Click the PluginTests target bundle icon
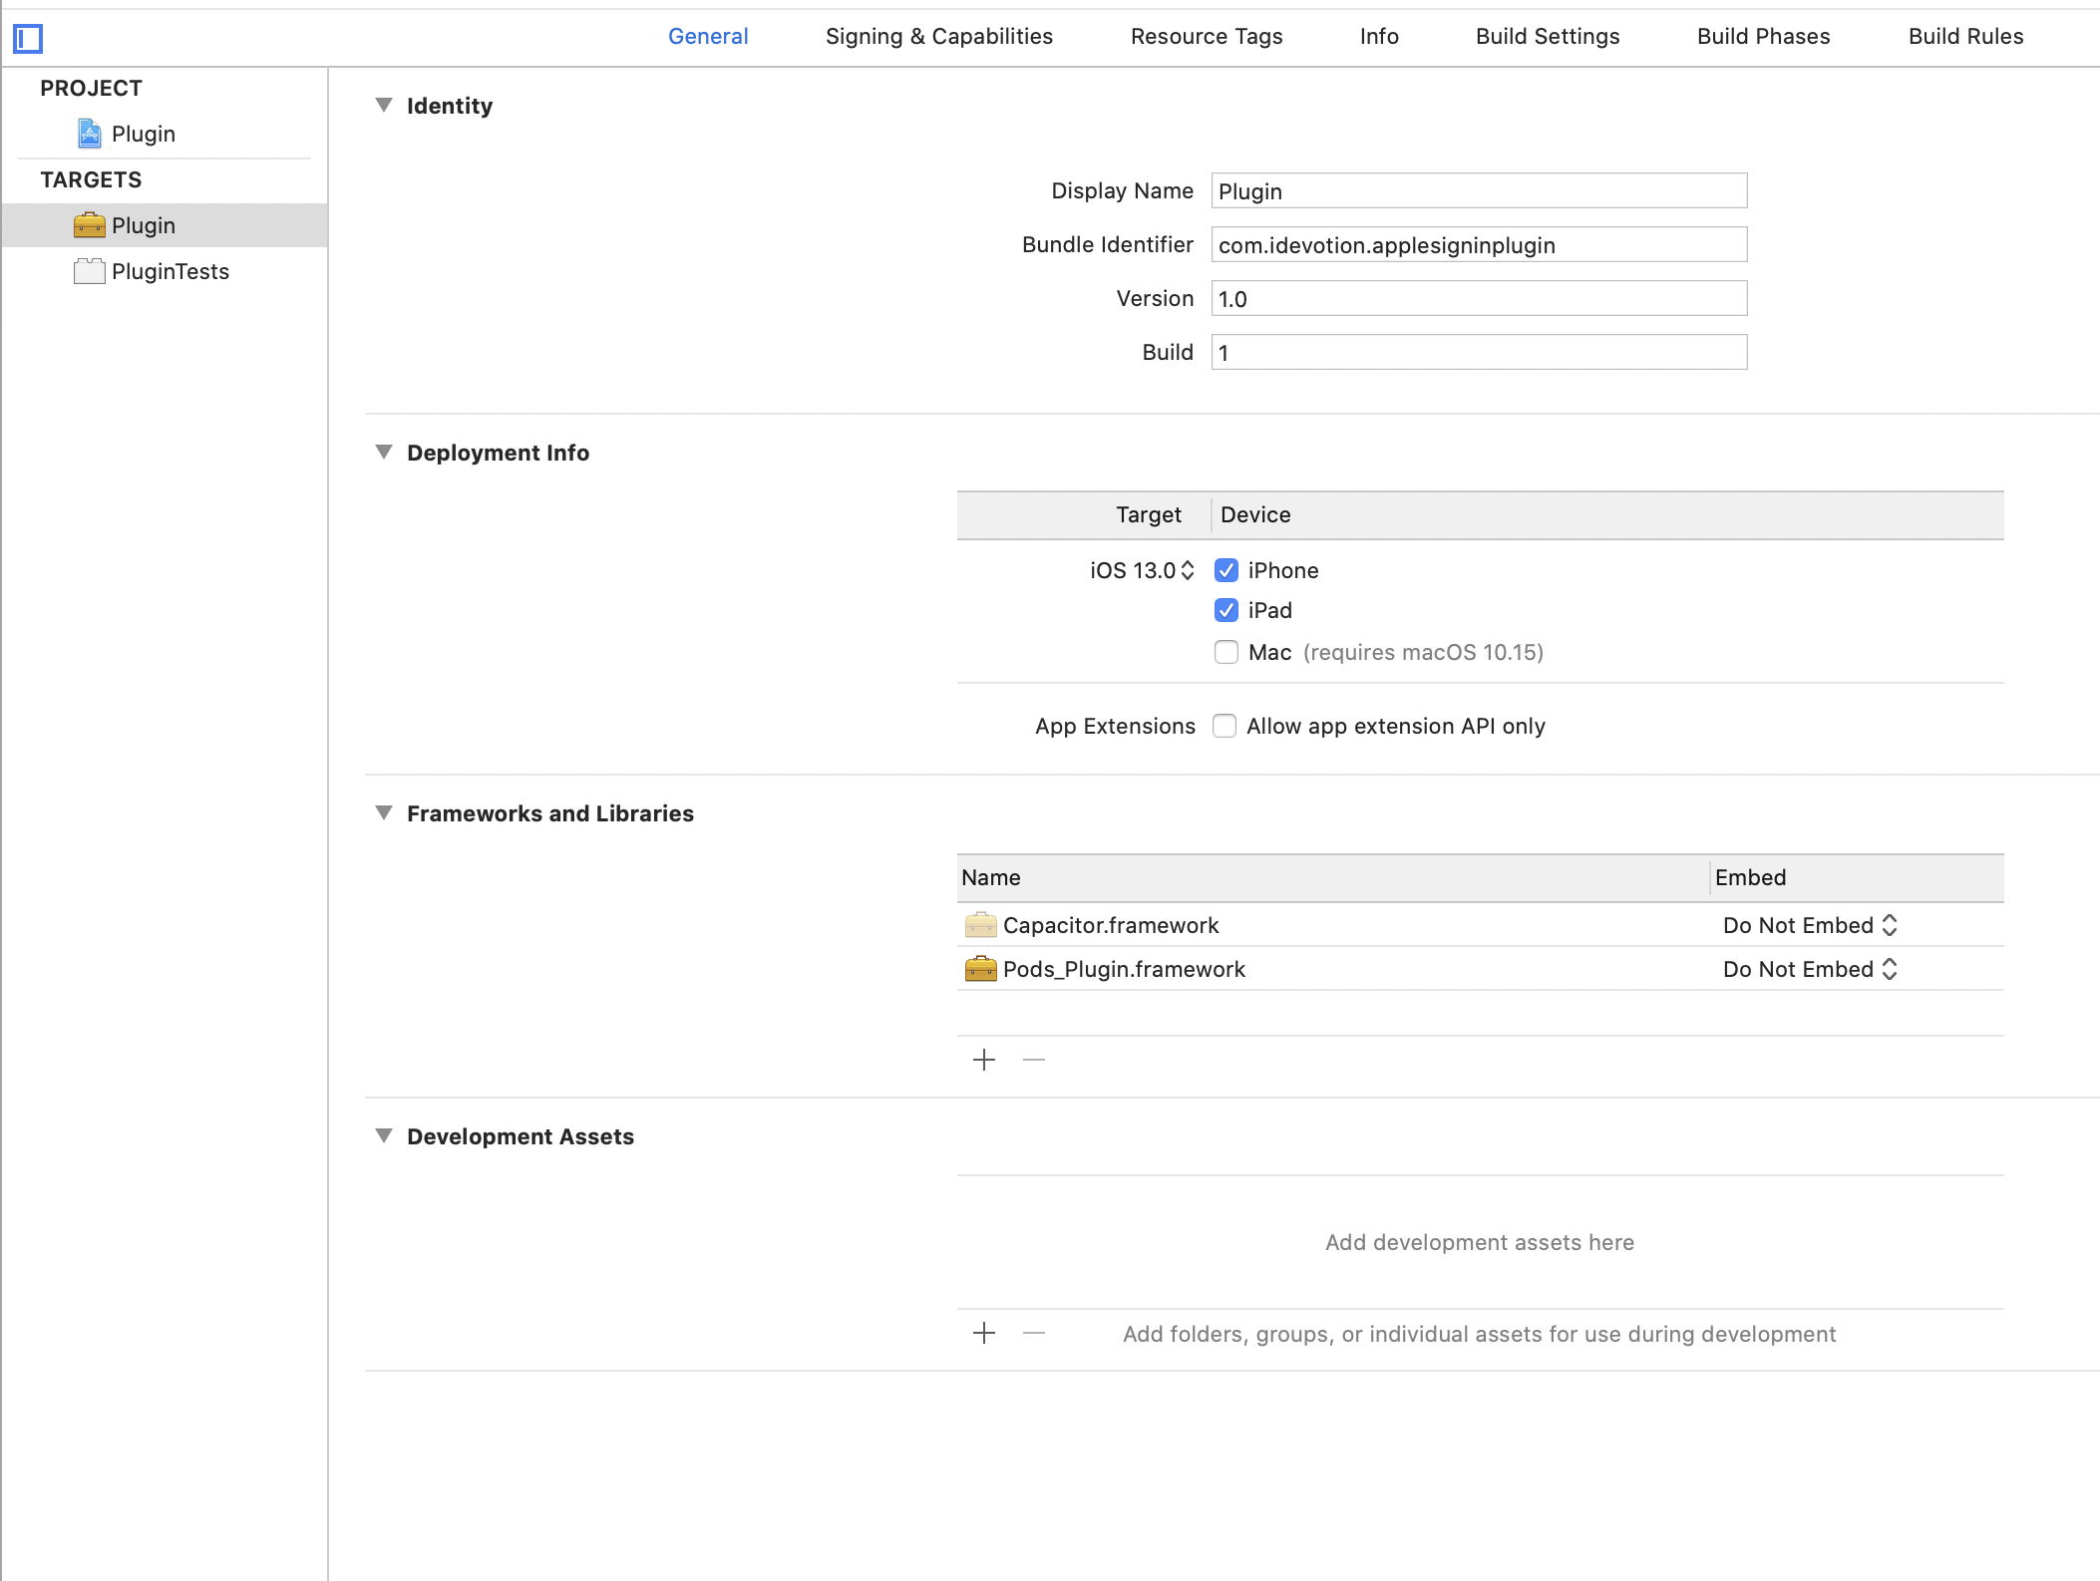The height and width of the screenshot is (1581, 2100). 89,271
